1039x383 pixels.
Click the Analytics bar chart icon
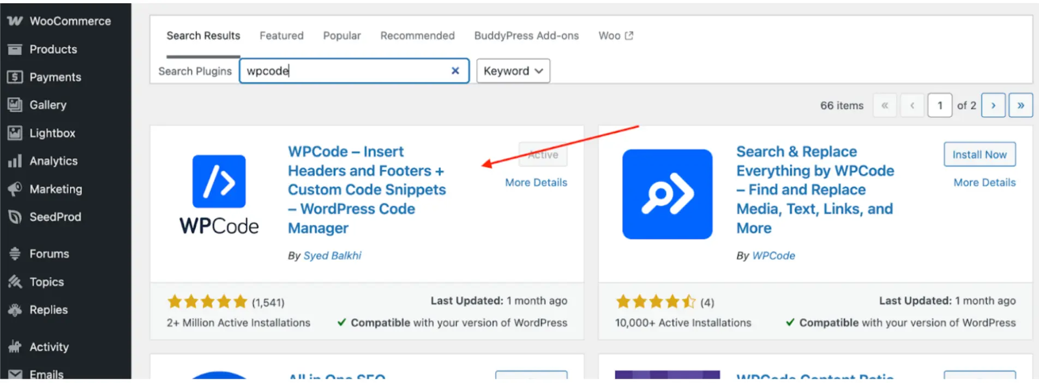15,161
